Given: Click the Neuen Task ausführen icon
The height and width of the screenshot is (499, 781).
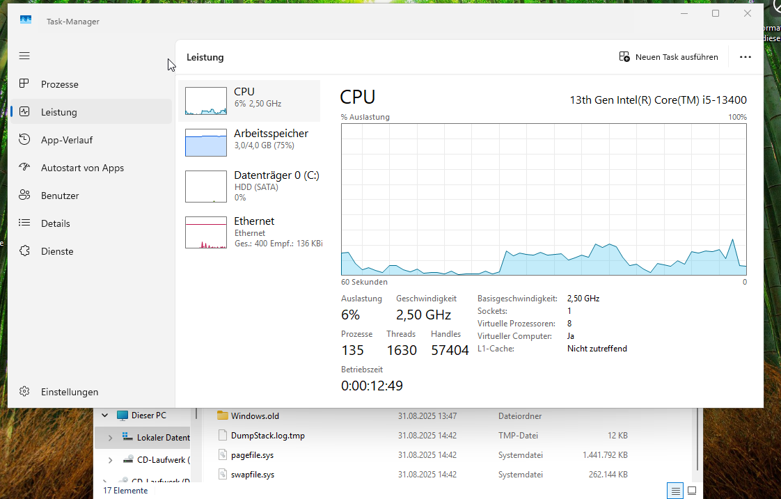Looking at the screenshot, I should 624,57.
